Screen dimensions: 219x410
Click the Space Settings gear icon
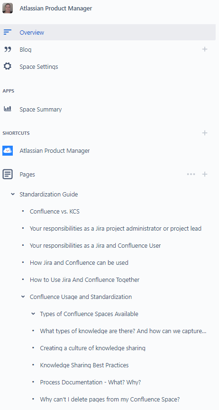[x=8, y=66]
